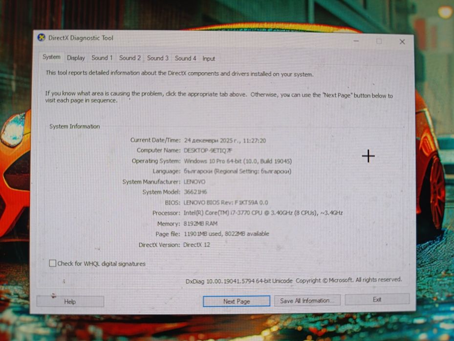Click the Current Date/Time value
This screenshot has height=341, width=454.
point(225,140)
